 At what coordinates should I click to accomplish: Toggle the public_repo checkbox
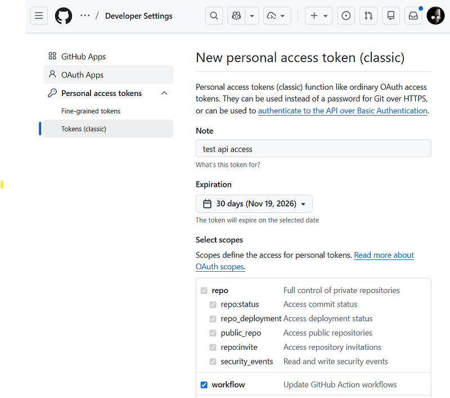[213, 333]
